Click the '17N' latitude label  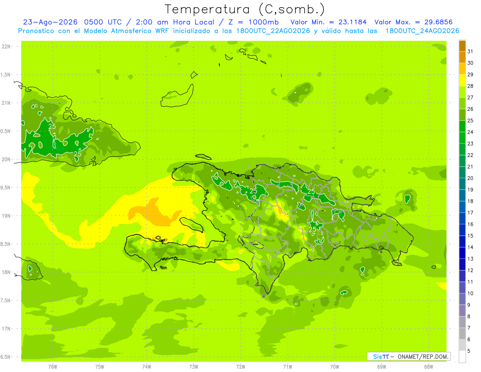[x=7, y=329]
